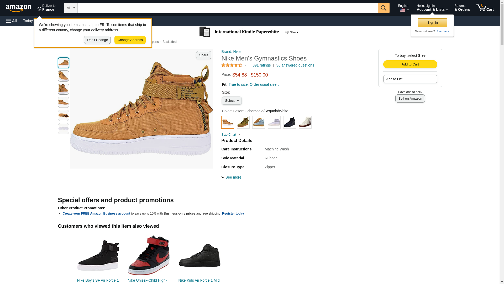Click the star rating icons

click(232, 65)
